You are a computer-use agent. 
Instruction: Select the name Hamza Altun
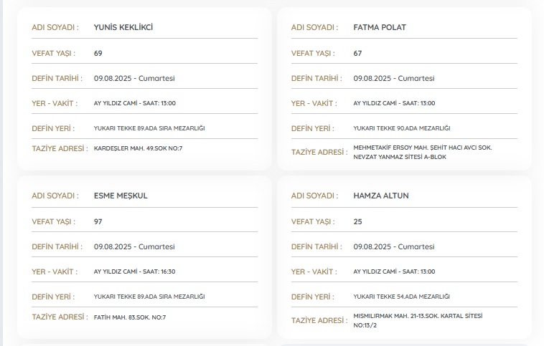[x=381, y=196]
